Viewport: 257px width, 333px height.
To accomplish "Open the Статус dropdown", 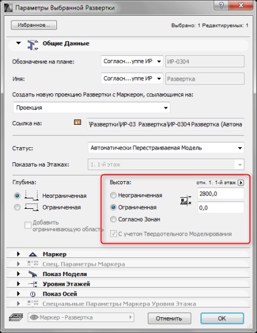I will [166, 148].
